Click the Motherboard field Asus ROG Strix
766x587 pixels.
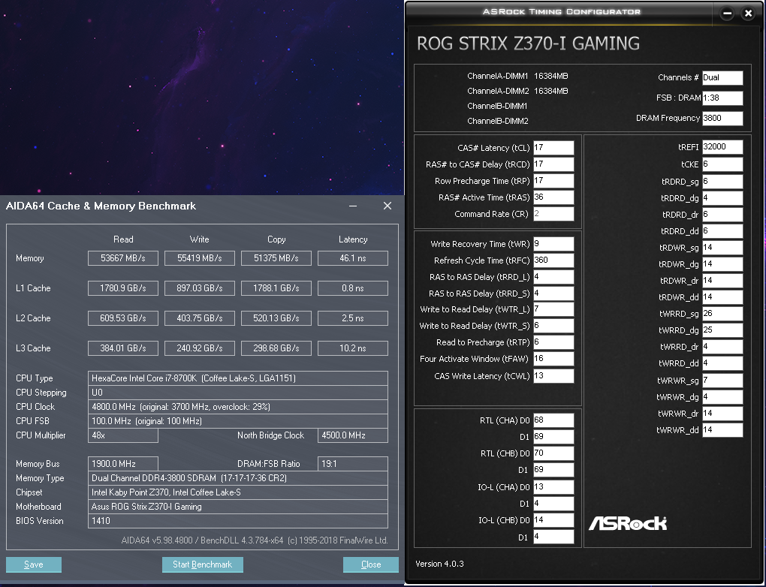238,507
